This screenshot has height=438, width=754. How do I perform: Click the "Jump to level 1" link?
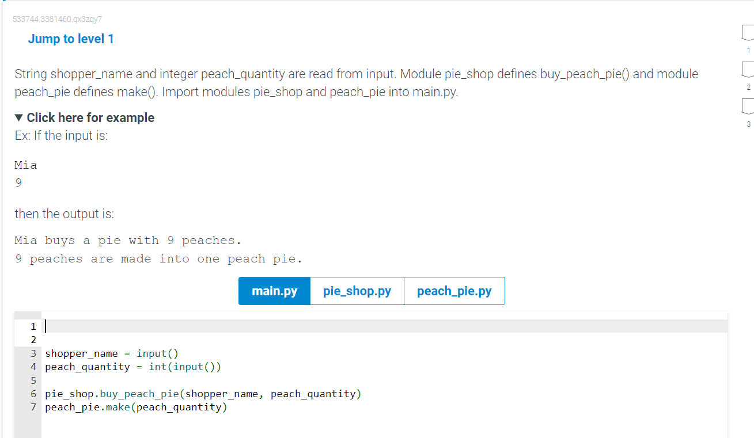pos(71,39)
